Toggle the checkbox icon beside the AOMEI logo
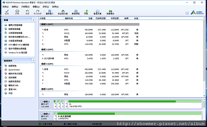The height and width of the screenshot is (127, 207). (187, 13)
